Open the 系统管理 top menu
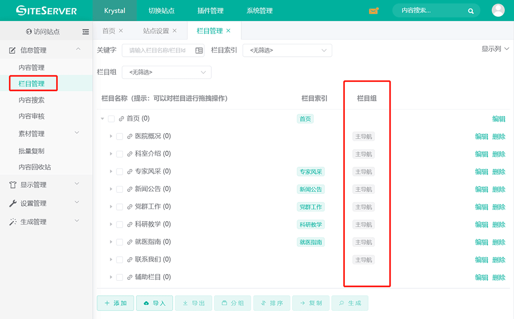514x319 pixels. click(260, 11)
